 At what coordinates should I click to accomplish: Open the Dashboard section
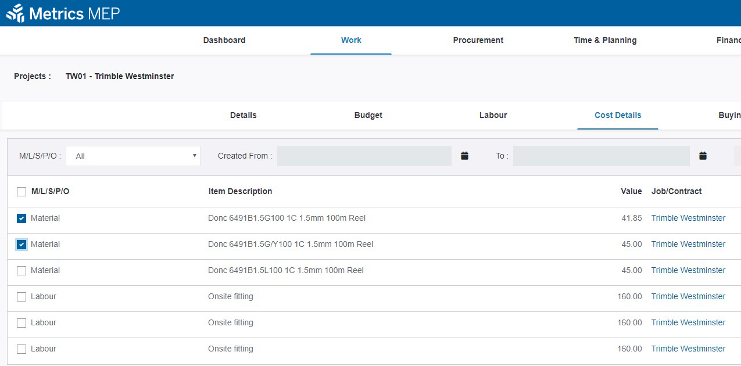pyautogui.click(x=224, y=40)
